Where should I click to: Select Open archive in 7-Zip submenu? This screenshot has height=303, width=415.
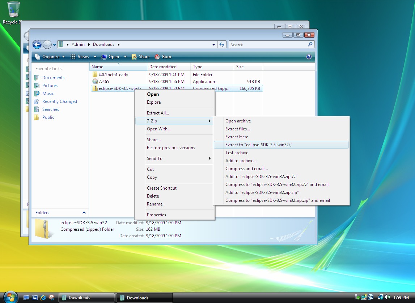pyautogui.click(x=281, y=121)
